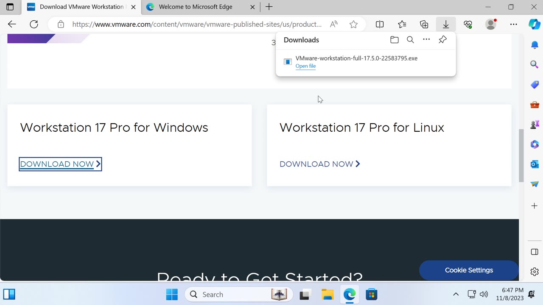Viewport: 543px width, 305px height.
Task: Open the sidebar Games chess icon
Action: (x=535, y=124)
